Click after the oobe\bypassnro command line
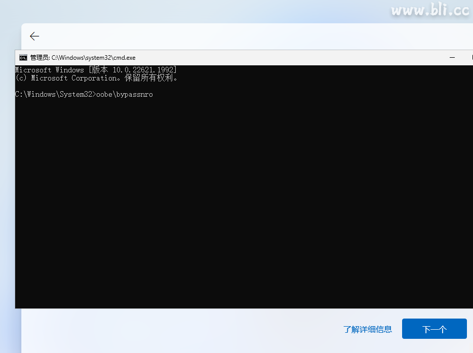The width and height of the screenshot is (473, 353). coord(157,94)
